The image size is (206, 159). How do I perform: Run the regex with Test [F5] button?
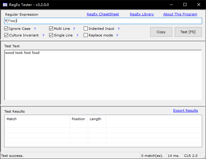tap(188, 32)
